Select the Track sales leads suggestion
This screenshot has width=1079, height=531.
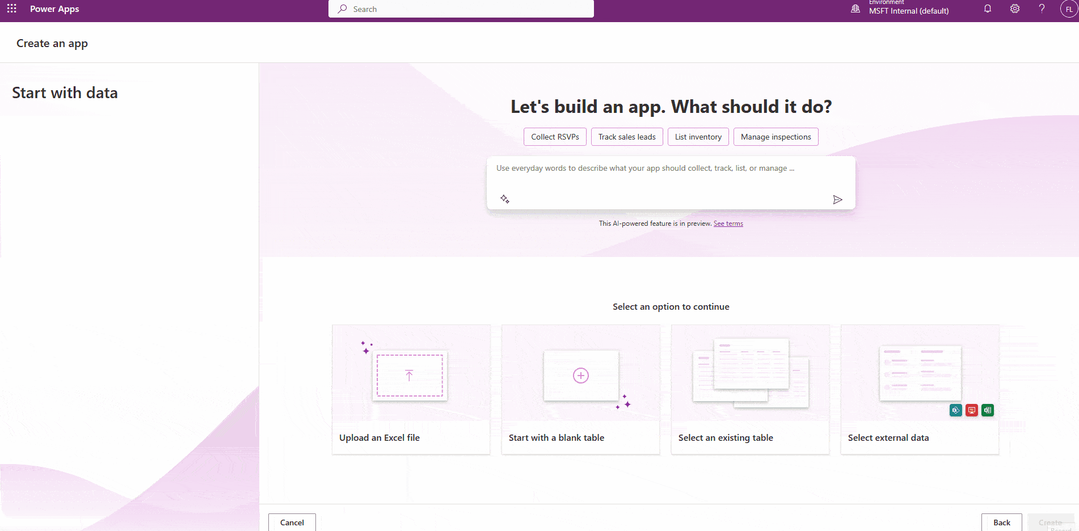pyautogui.click(x=627, y=137)
